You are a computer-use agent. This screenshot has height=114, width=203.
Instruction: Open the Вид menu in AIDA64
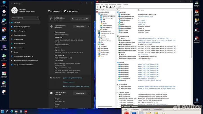tap(102, 4)
